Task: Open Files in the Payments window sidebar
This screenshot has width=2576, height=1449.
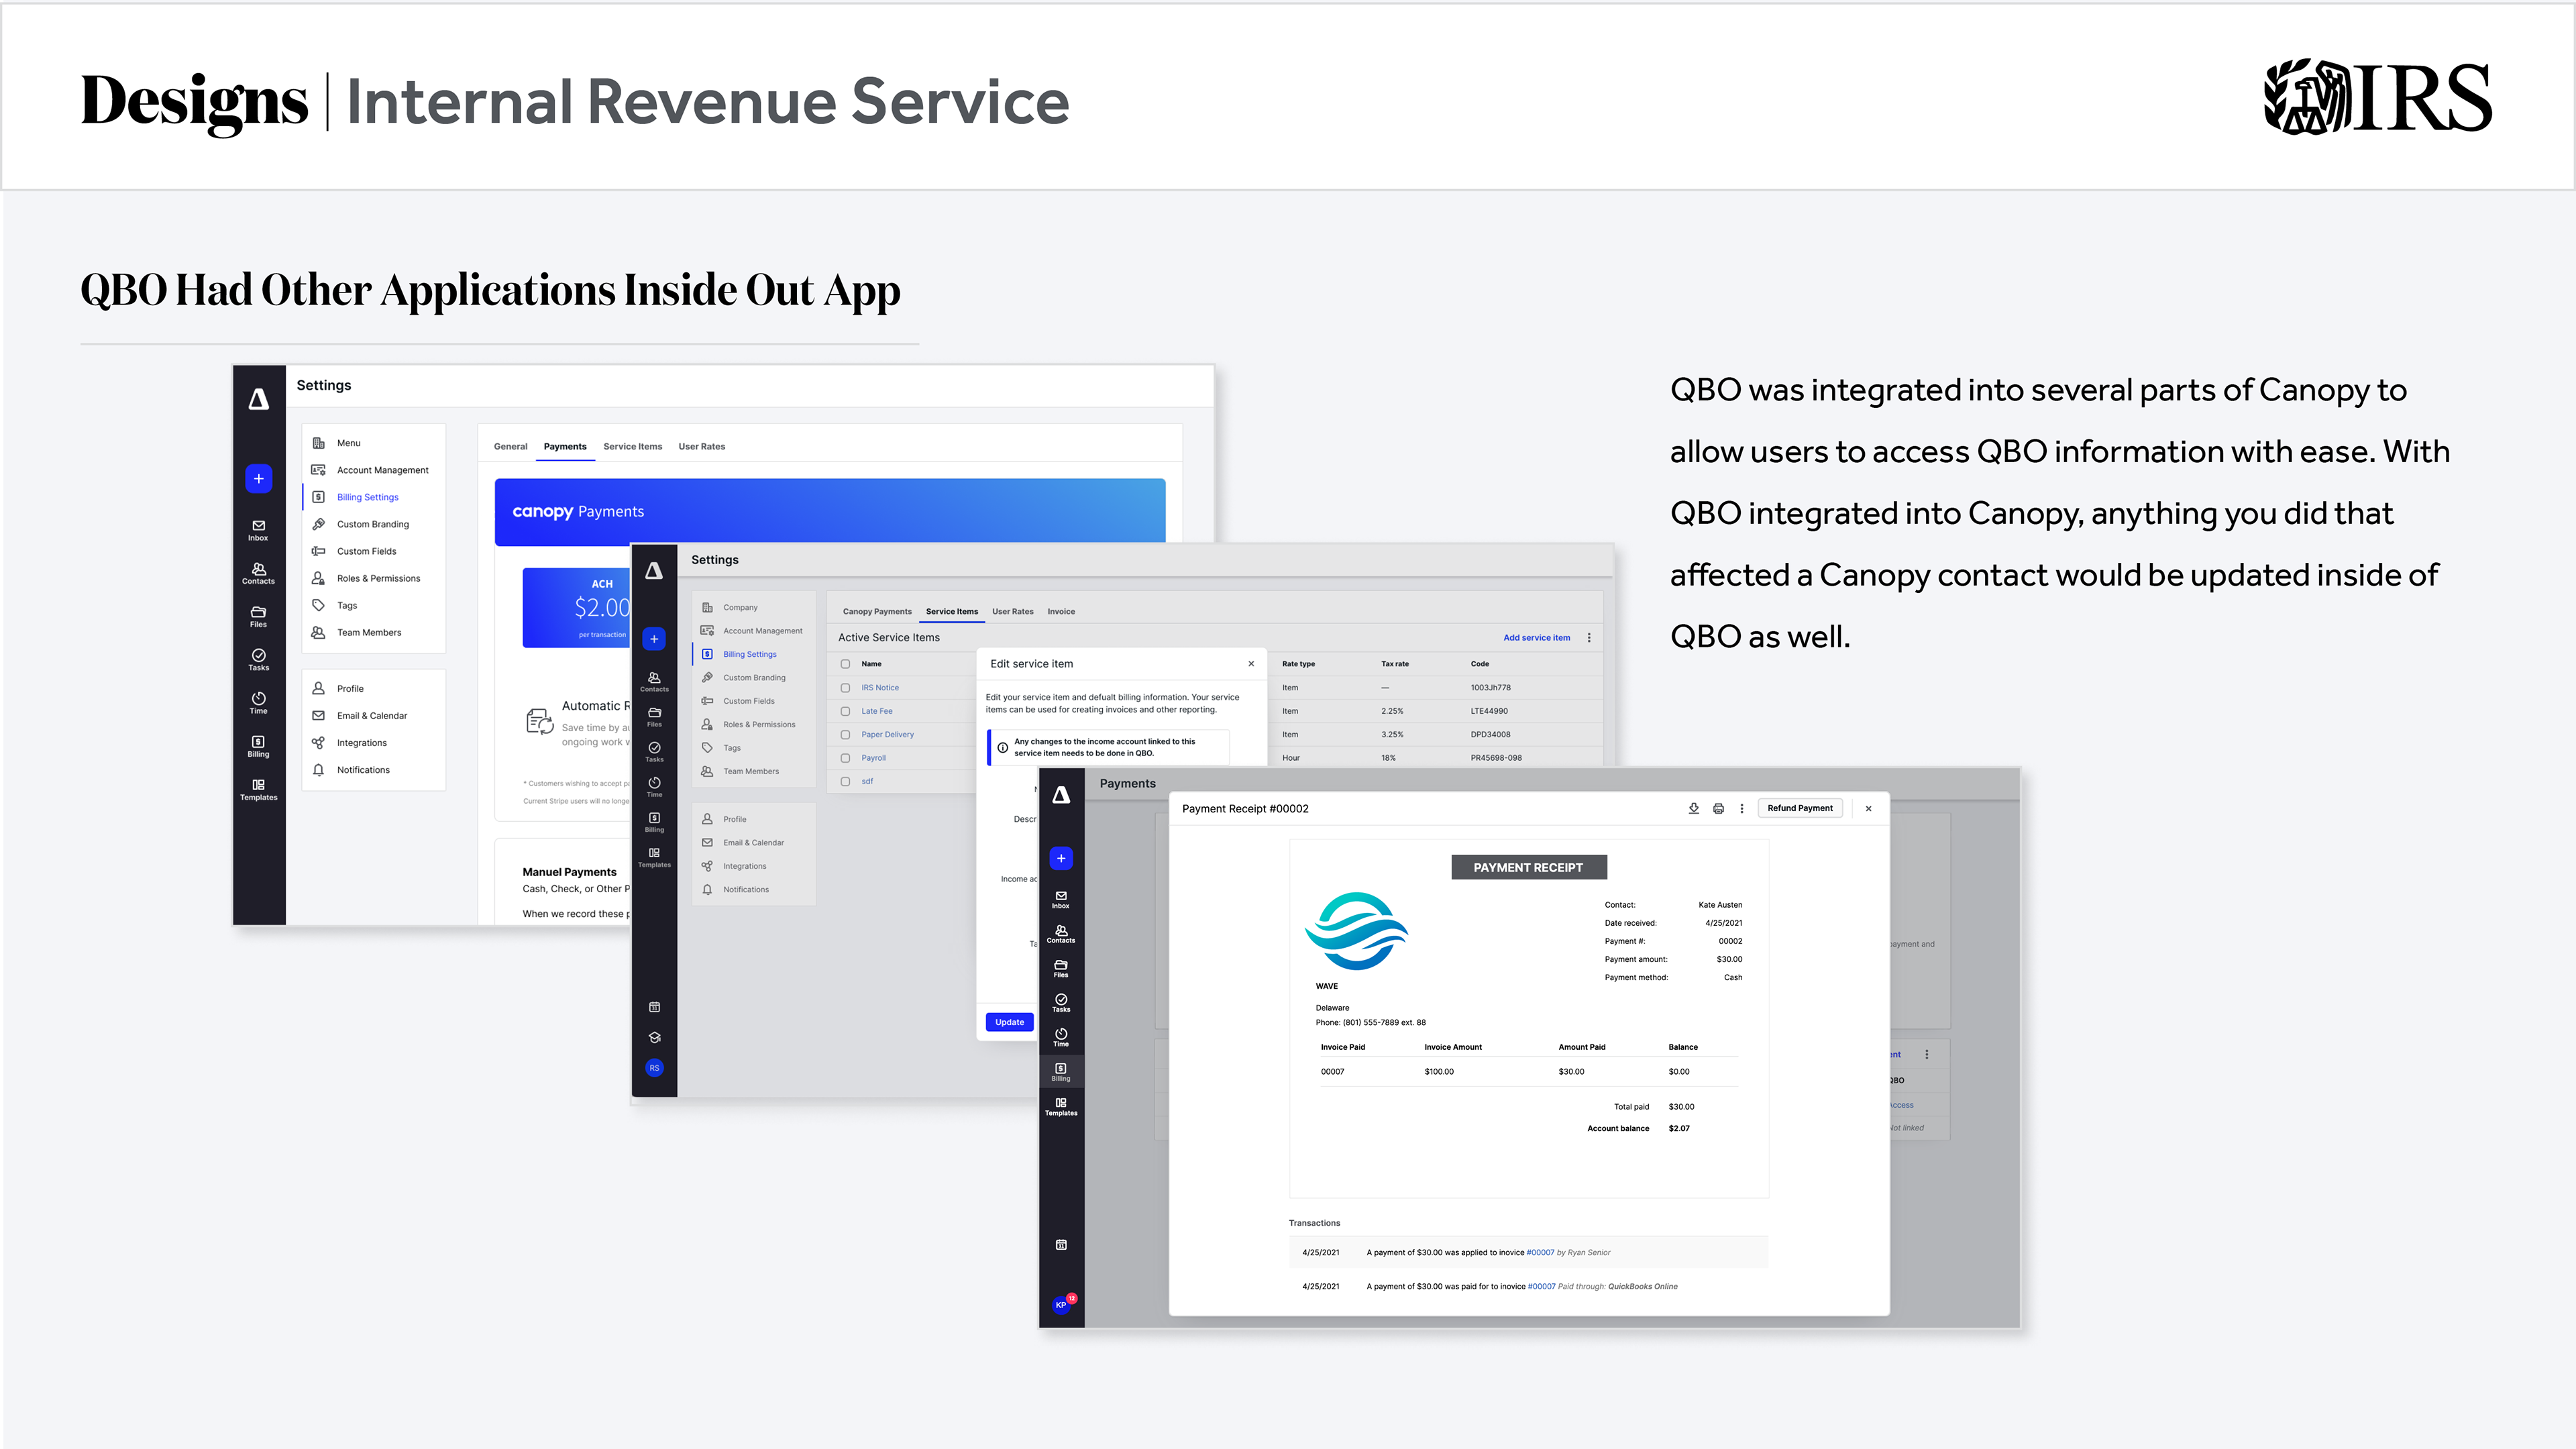Action: pyautogui.click(x=1061, y=968)
